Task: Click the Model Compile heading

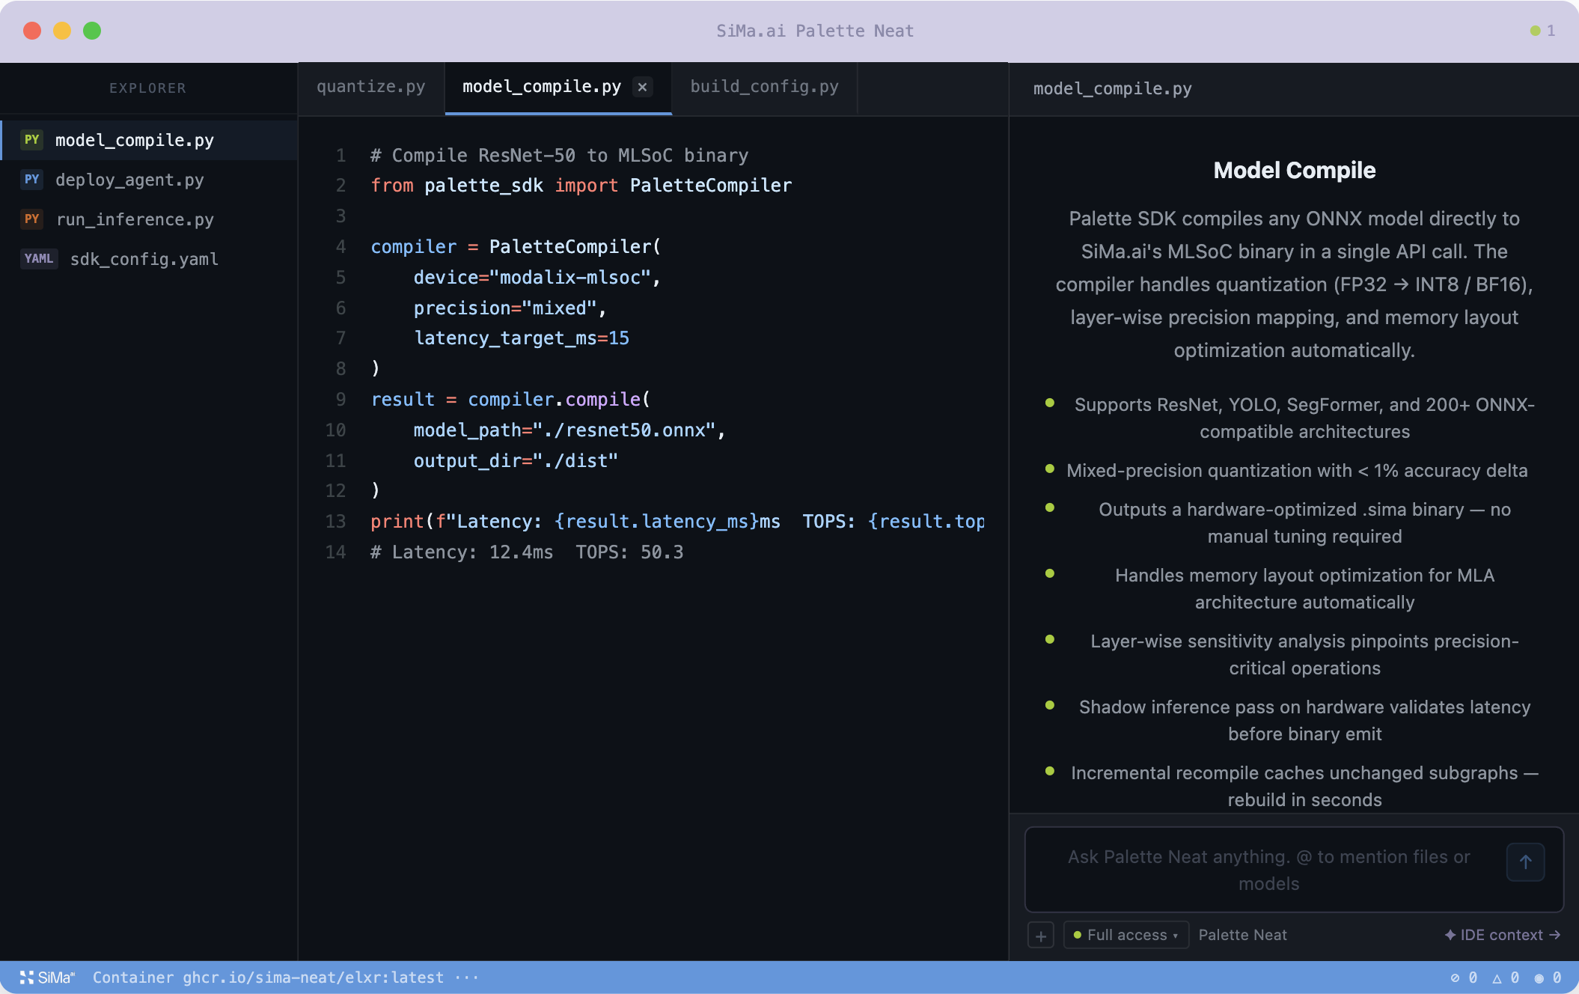Action: click(x=1294, y=171)
